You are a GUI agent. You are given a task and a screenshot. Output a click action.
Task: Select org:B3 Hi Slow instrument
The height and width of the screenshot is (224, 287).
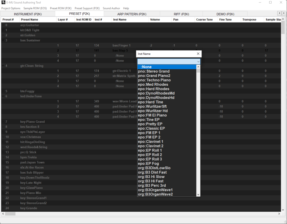click(x=167, y=177)
